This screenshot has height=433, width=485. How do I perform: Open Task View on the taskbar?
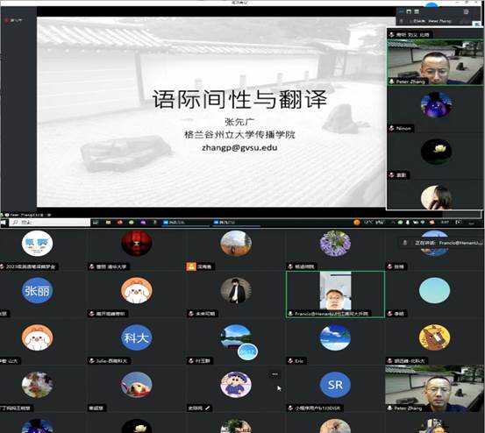pos(96,223)
